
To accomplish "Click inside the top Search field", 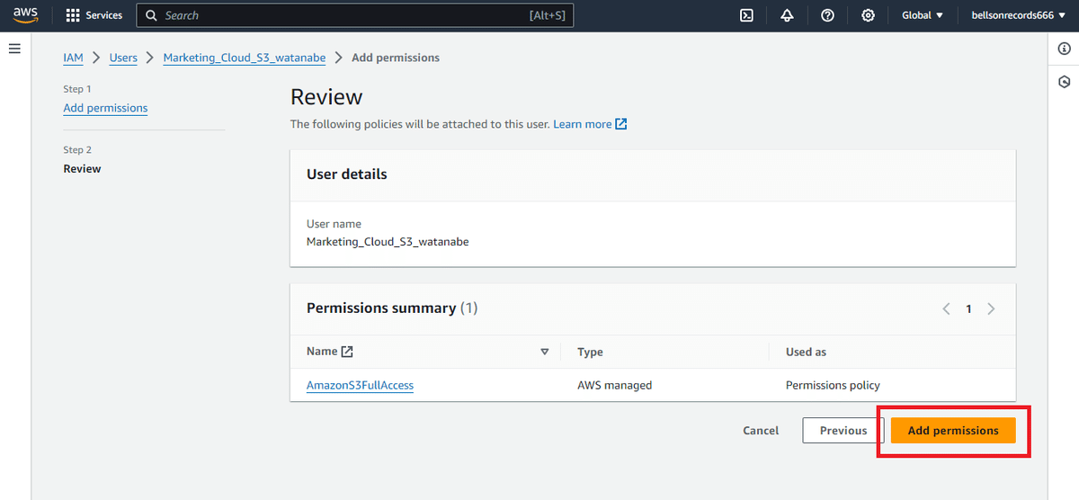I will click(x=354, y=15).
